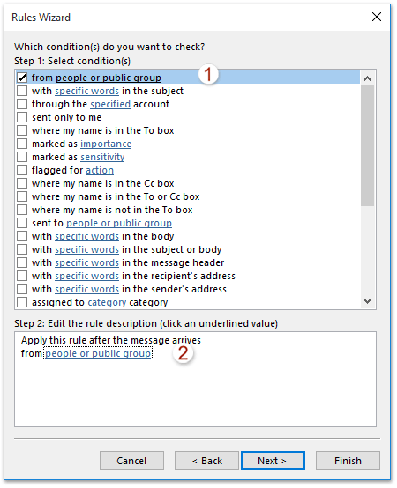Viewport: 397px width, 488px height.
Task: Check 'sent only to me' condition
Action: pos(22,117)
